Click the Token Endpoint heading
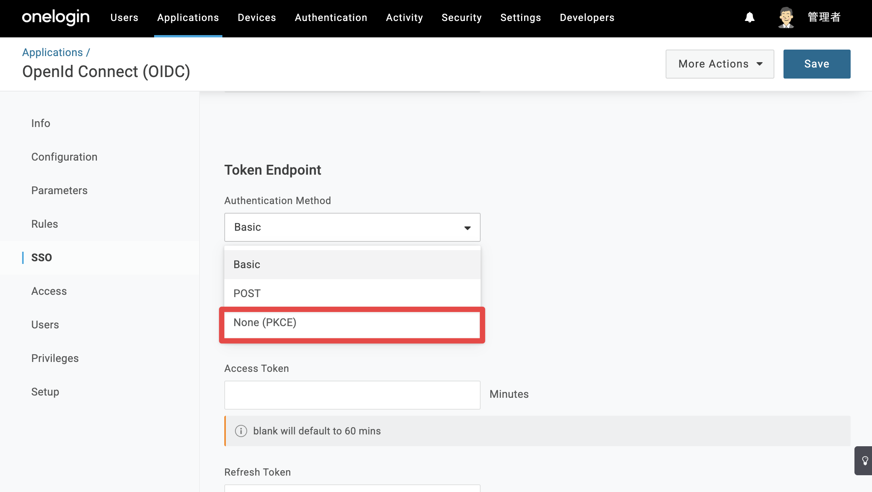 tap(273, 170)
